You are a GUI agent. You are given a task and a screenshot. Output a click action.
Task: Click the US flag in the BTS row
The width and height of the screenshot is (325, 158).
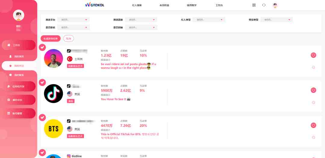(x=70, y=129)
